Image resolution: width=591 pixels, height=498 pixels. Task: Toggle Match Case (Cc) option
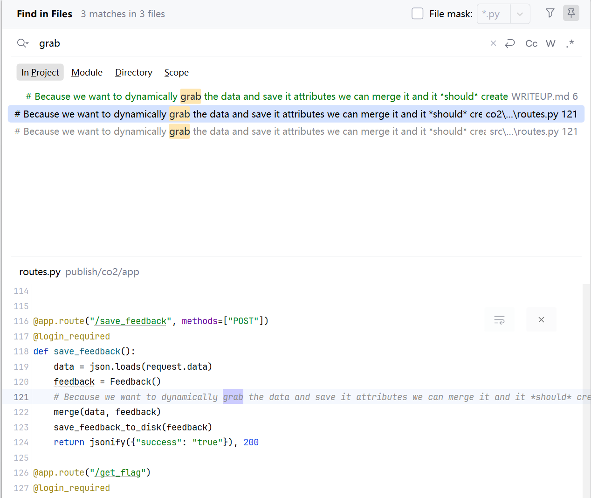pyautogui.click(x=531, y=43)
